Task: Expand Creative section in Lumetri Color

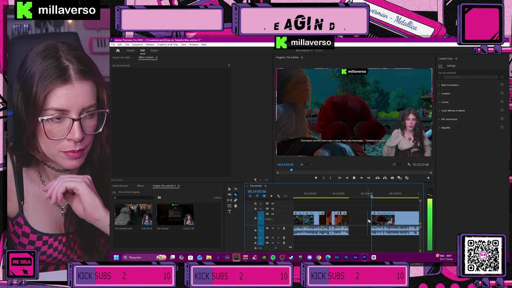Action: 439,94
